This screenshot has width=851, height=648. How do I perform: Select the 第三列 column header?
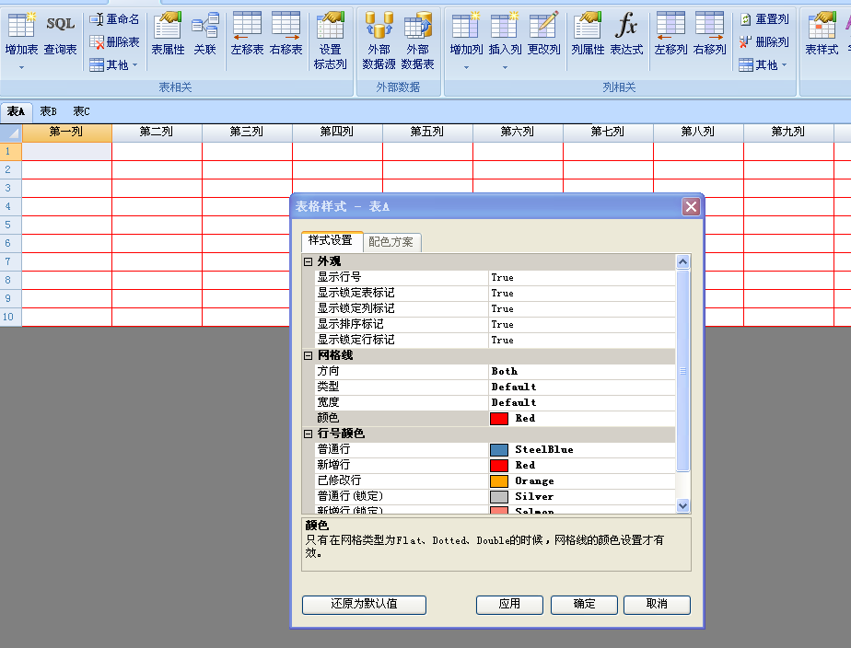click(247, 133)
